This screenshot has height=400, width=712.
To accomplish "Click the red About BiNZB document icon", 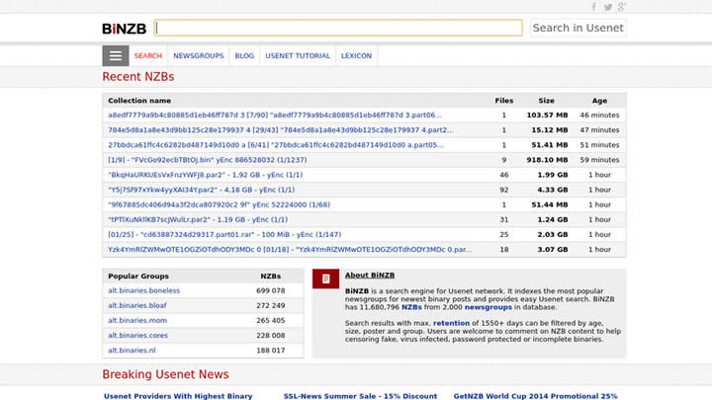I will coord(326,280).
